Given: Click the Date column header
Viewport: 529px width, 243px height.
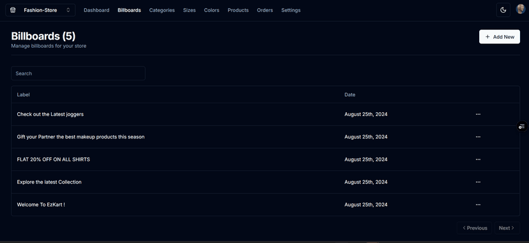Looking at the screenshot, I should click(x=350, y=94).
